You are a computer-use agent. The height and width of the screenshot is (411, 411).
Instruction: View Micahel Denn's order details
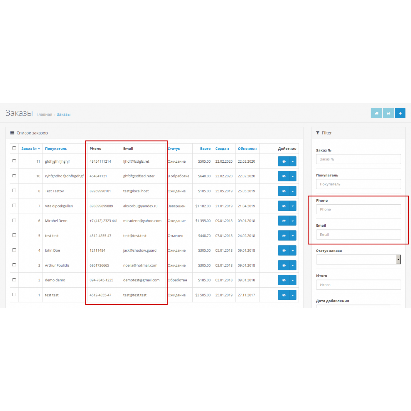283,221
